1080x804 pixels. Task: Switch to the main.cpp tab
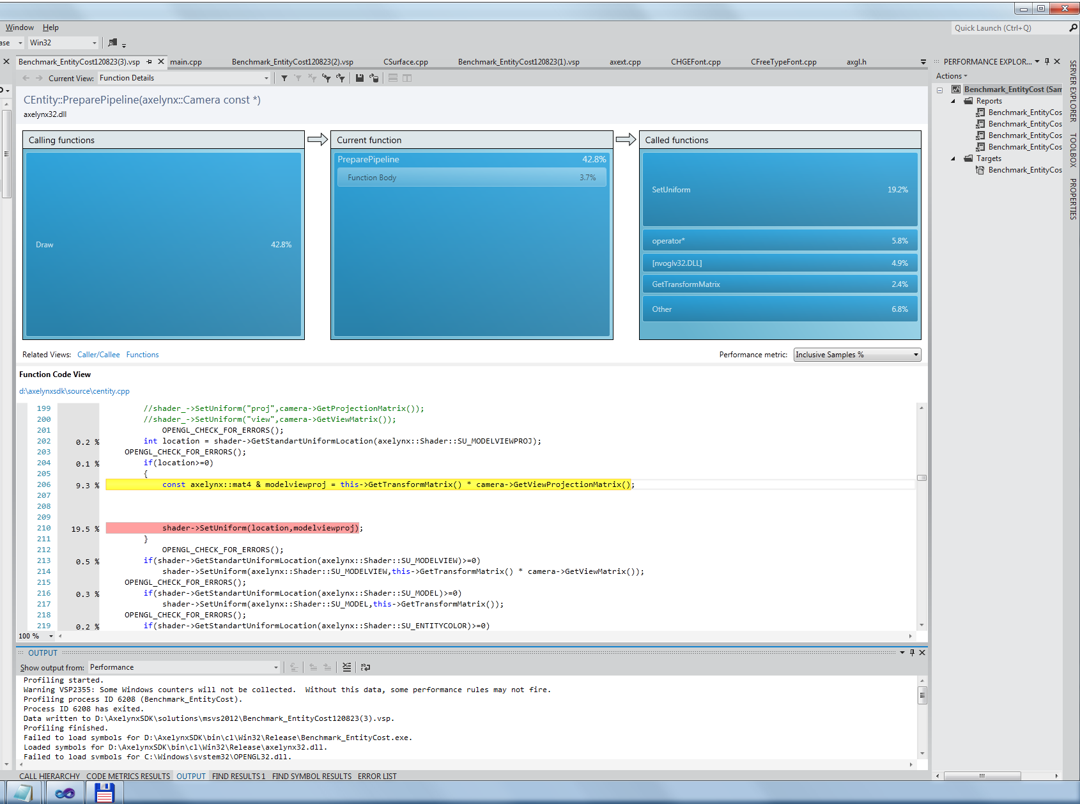pos(186,62)
